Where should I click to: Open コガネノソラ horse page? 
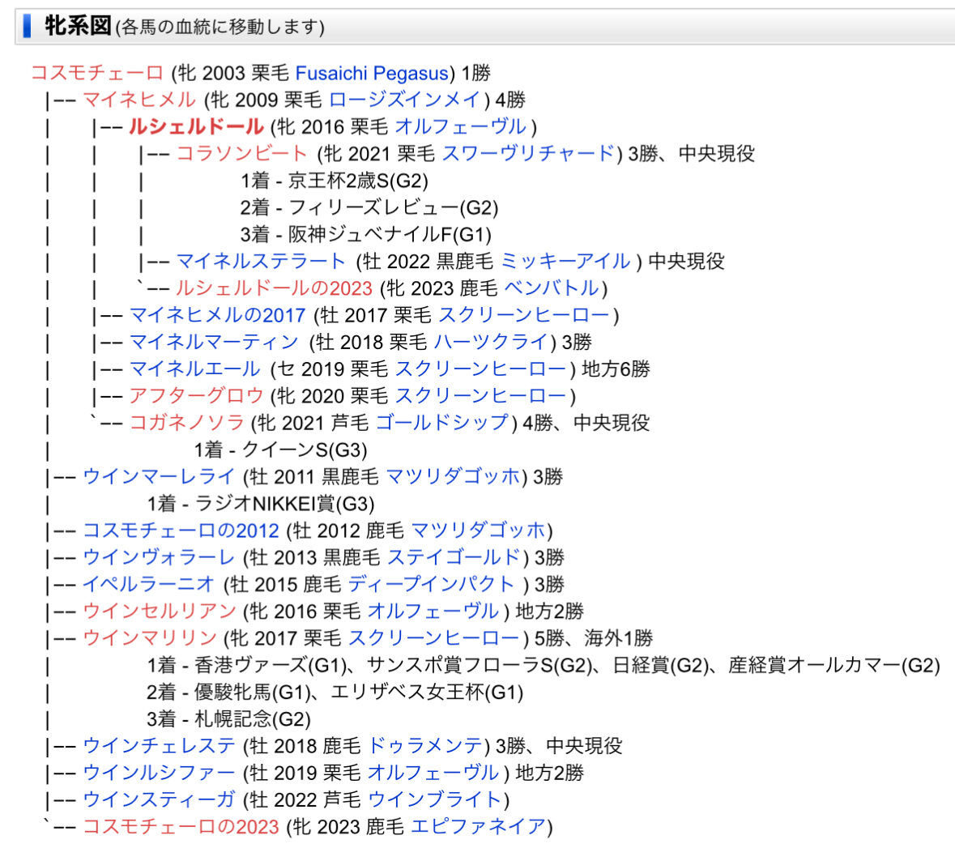tap(186, 422)
